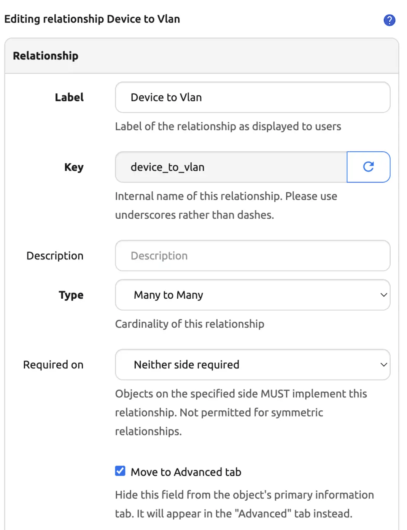Click inside the Description field

click(x=253, y=256)
